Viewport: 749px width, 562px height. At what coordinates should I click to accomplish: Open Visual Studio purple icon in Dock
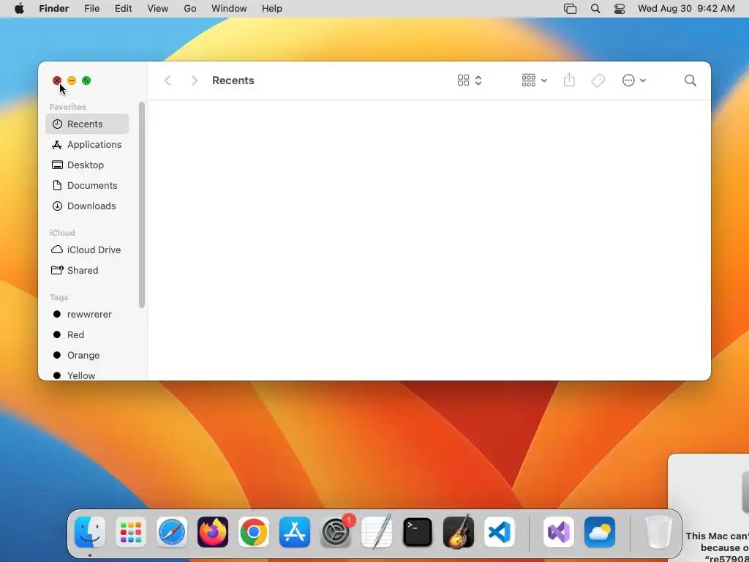pos(559,532)
